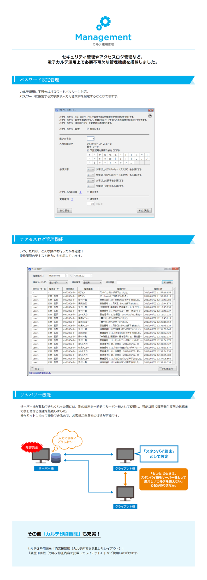
Task: Open required digits count dropdown
Action: point(90,181)
